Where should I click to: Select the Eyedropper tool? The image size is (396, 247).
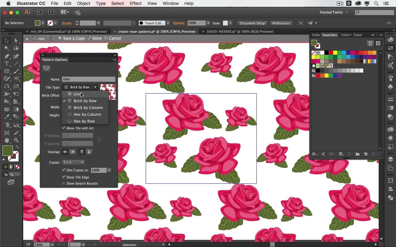tap(7, 117)
